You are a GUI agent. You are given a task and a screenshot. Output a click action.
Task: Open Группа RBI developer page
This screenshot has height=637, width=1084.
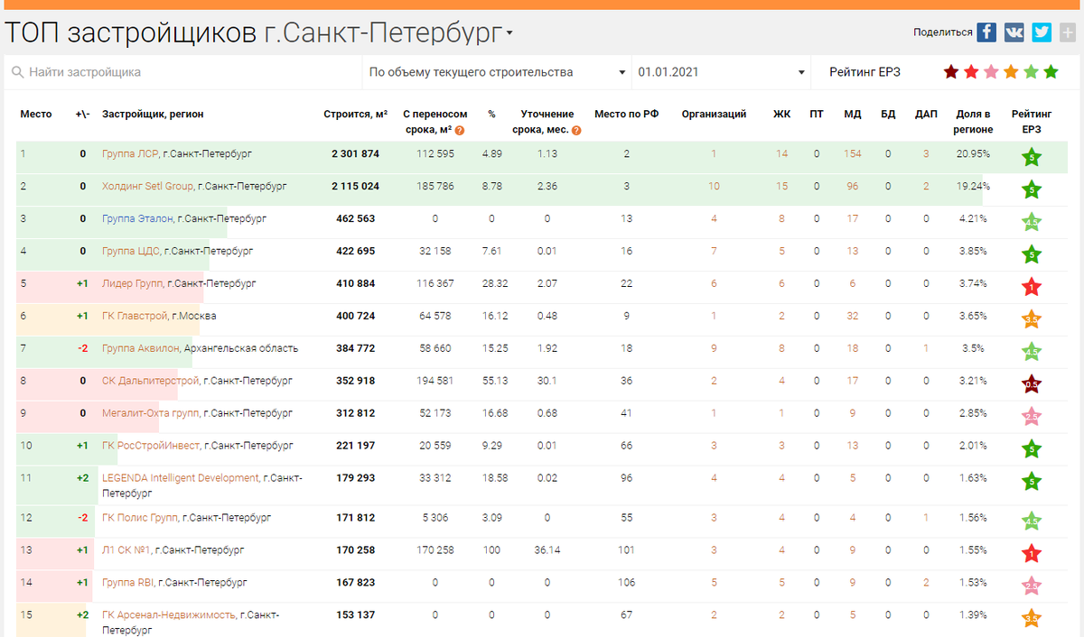point(128,584)
